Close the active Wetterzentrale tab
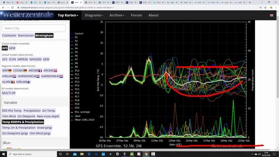This screenshot has width=279, height=157. click(x=81, y=3)
